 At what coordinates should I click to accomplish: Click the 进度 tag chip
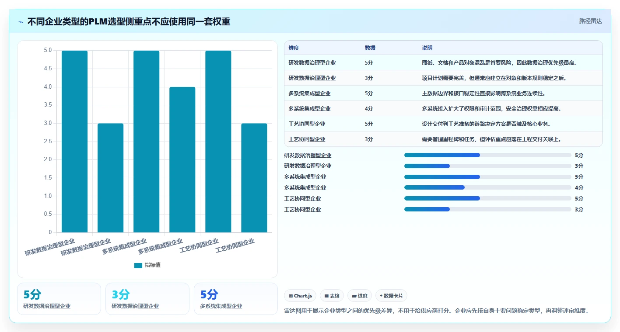pos(360,296)
